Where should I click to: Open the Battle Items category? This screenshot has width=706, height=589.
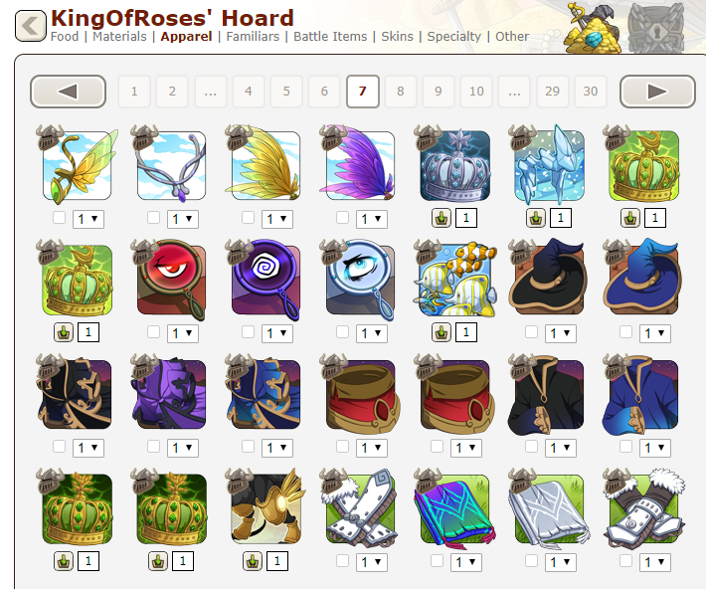(330, 37)
